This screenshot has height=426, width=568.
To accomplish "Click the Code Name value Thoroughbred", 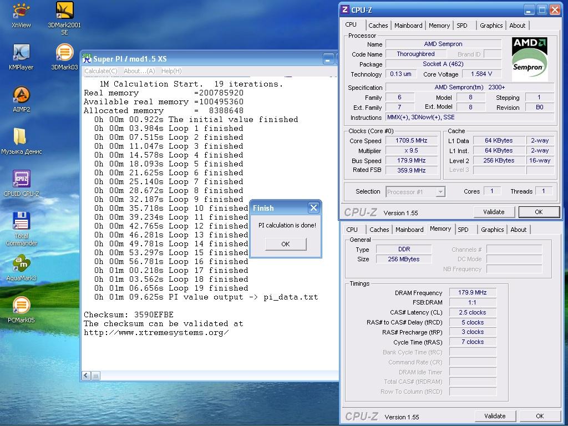I will tap(415, 54).
